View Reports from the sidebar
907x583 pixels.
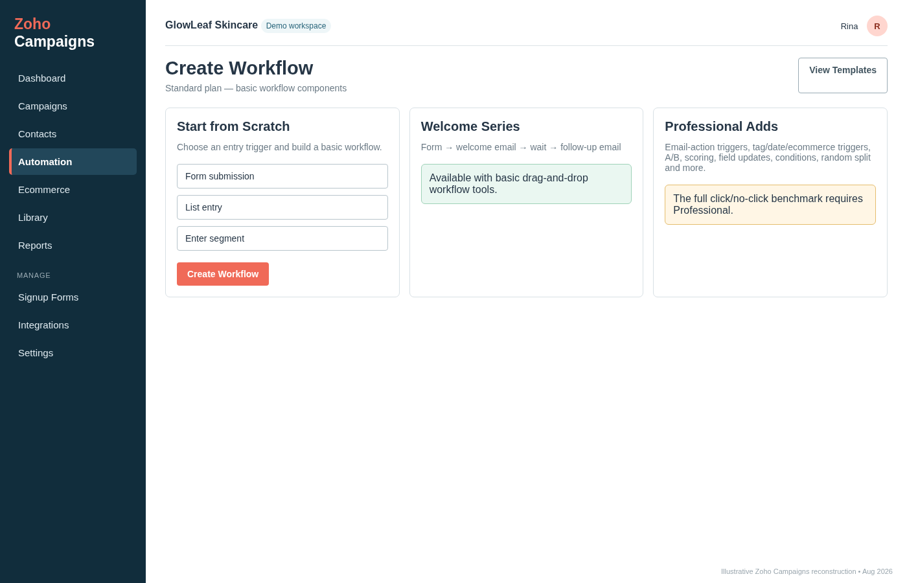coord(73,246)
